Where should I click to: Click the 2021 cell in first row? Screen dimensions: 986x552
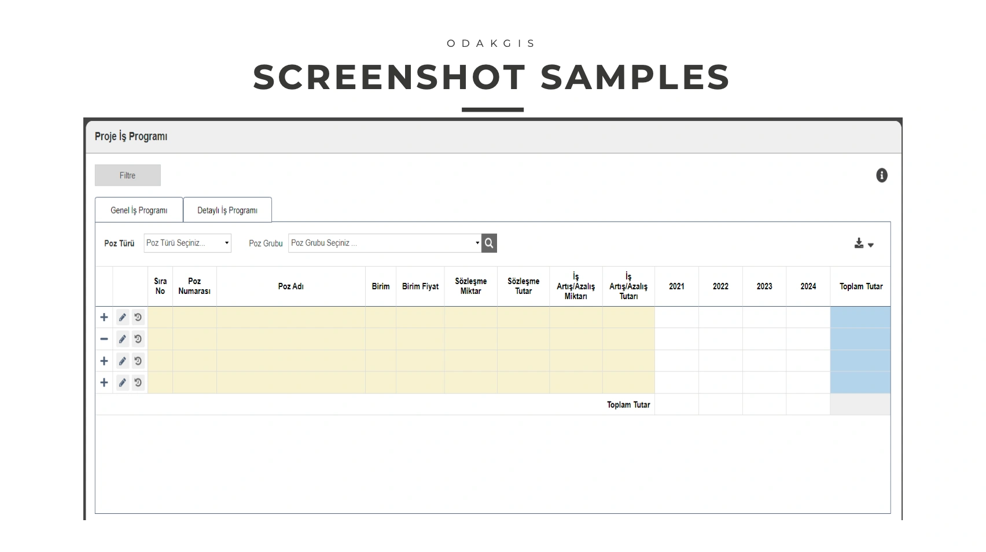(676, 317)
